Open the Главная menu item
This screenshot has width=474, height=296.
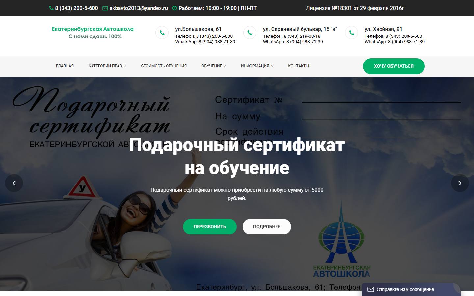point(65,66)
